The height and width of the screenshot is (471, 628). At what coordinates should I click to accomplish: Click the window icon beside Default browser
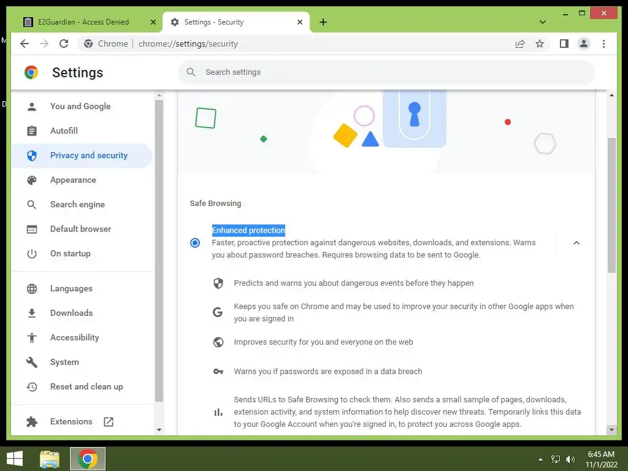(x=32, y=229)
